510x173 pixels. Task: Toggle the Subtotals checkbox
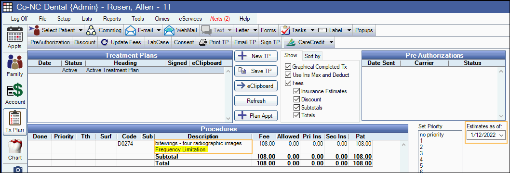pos(296,108)
